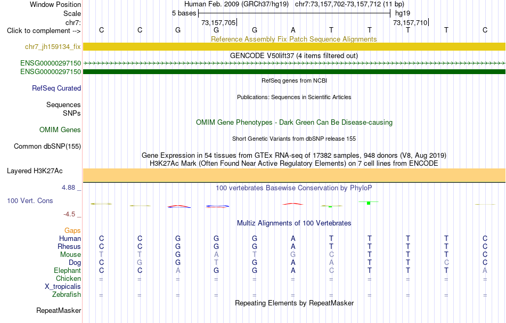This screenshot has width=506, height=323.
Task: Click the 'Click to complement -->' label
Action: coord(44,31)
